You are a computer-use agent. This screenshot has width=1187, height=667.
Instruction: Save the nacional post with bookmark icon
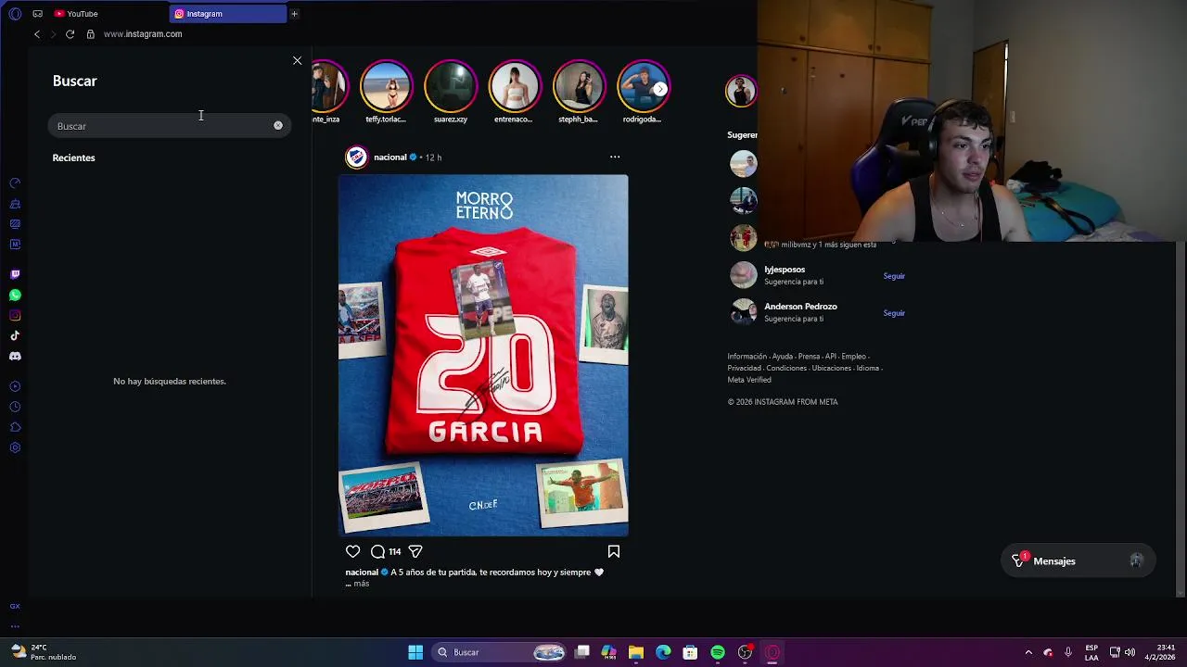pos(614,551)
